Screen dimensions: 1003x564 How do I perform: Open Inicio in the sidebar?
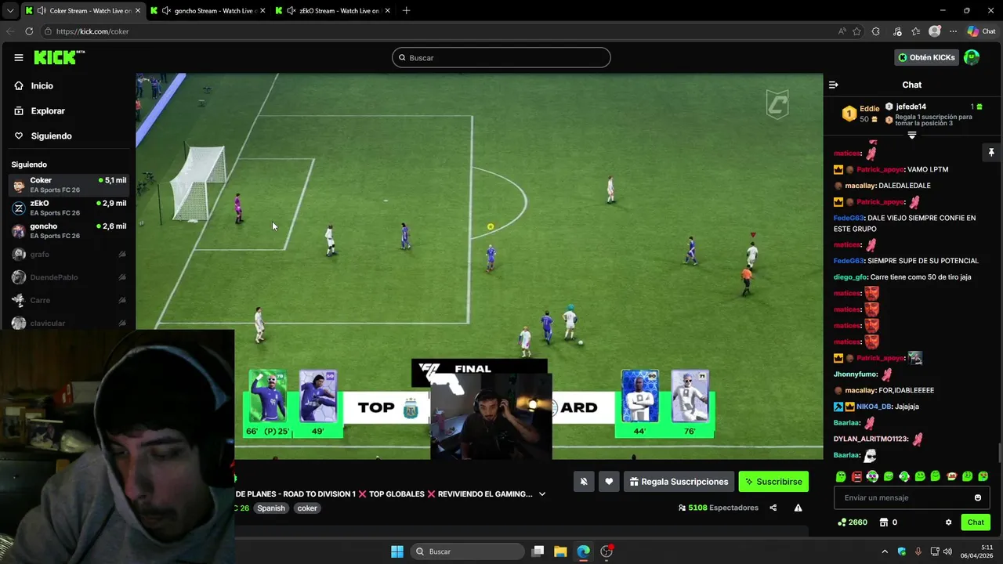[42, 86]
